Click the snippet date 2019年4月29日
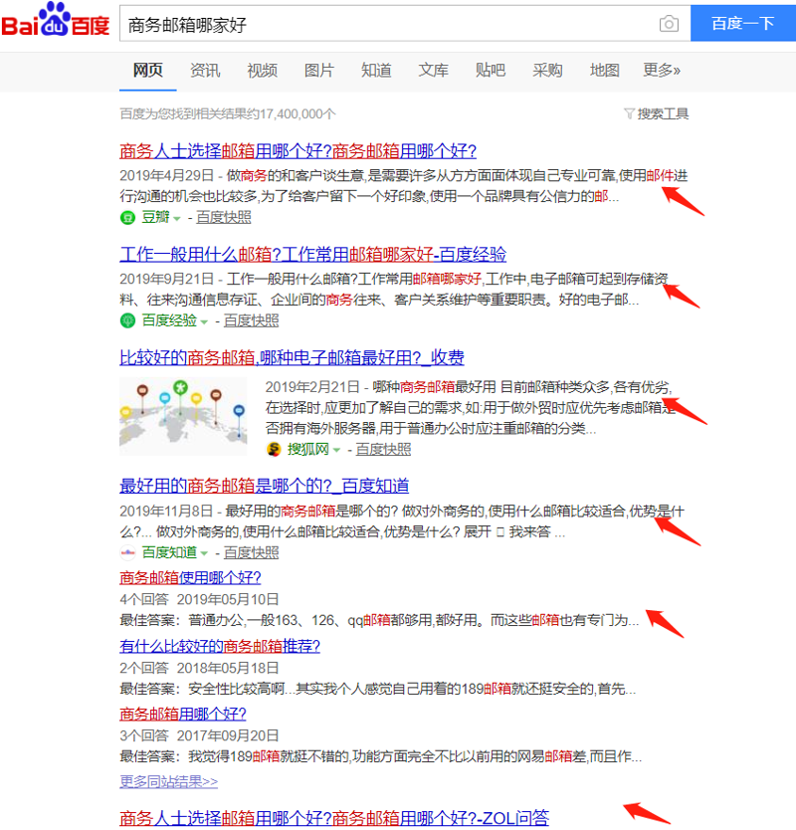This screenshot has width=796, height=830. (x=167, y=175)
